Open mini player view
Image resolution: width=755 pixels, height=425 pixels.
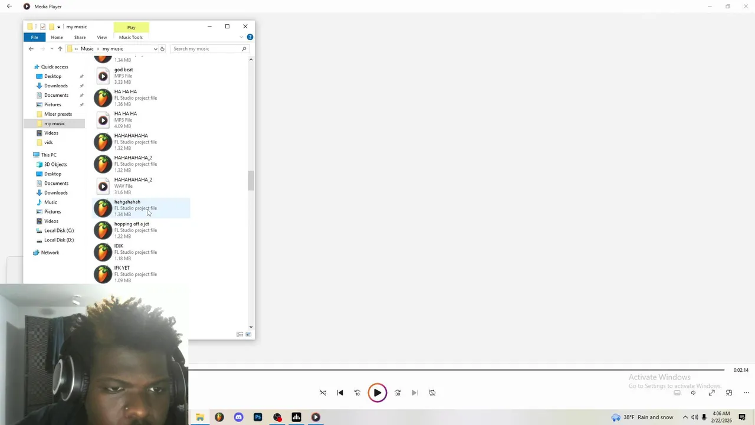729,393
